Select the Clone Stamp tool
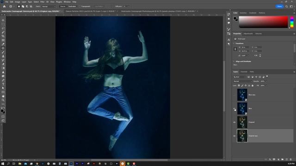The width and height of the screenshot is (296, 166). 3,56
